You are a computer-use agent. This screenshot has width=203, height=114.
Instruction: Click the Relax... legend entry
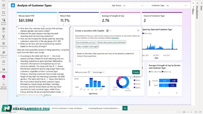tap(137, 80)
